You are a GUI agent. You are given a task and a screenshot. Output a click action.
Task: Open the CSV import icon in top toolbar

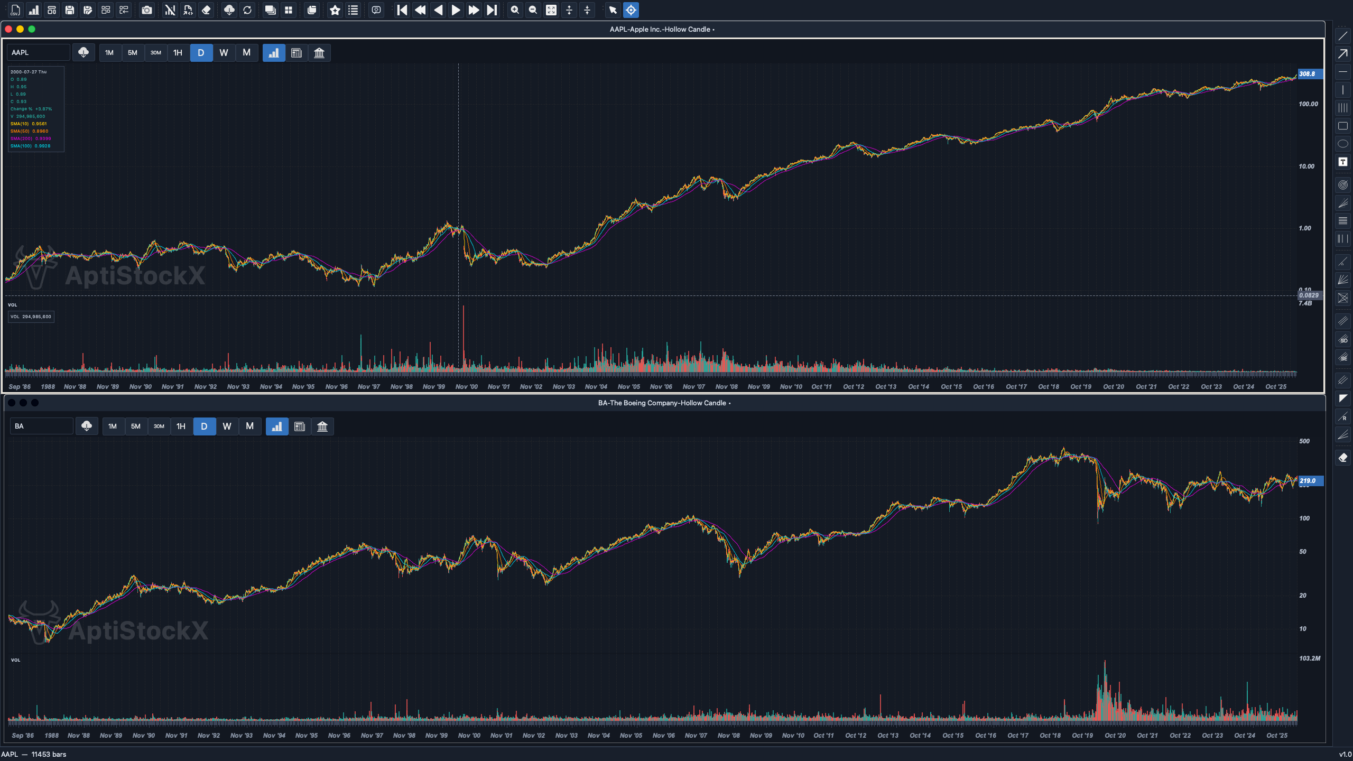pyautogui.click(x=15, y=10)
